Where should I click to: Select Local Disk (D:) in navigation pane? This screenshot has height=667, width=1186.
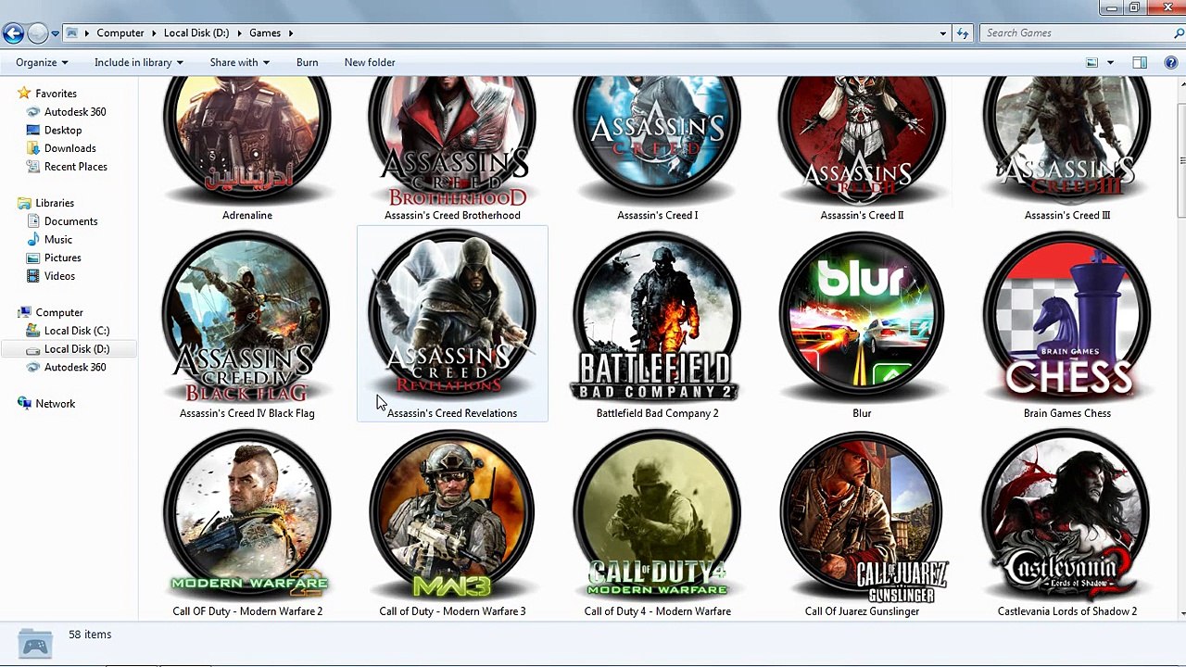[69, 349]
